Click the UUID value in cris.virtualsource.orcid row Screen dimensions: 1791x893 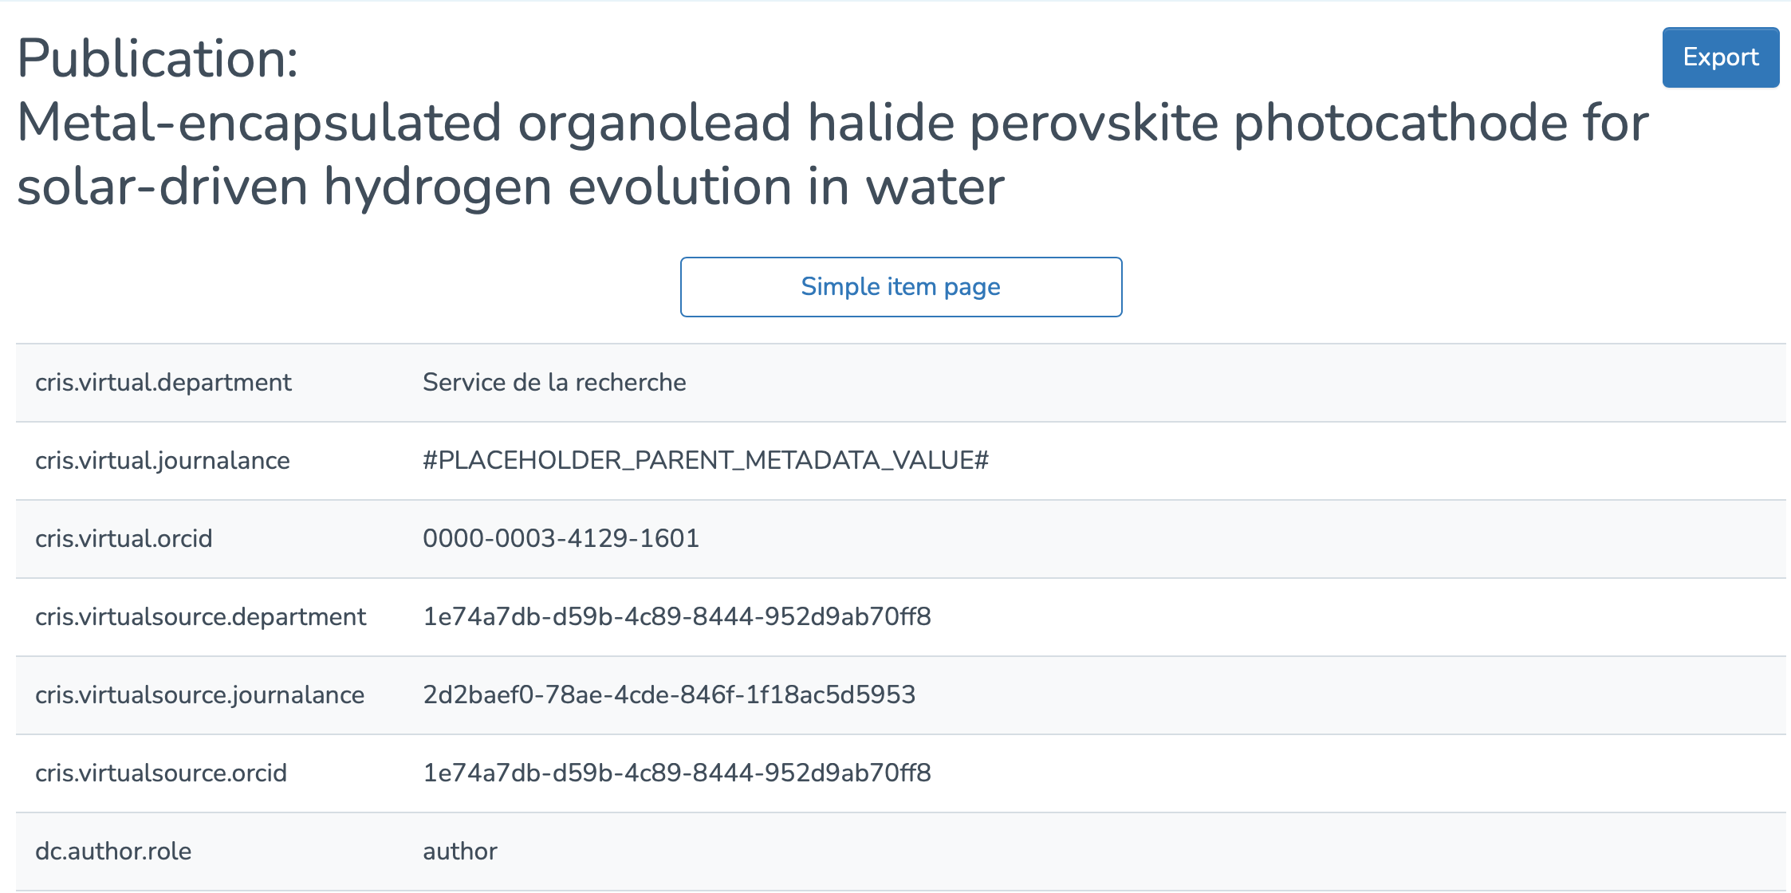pos(677,773)
